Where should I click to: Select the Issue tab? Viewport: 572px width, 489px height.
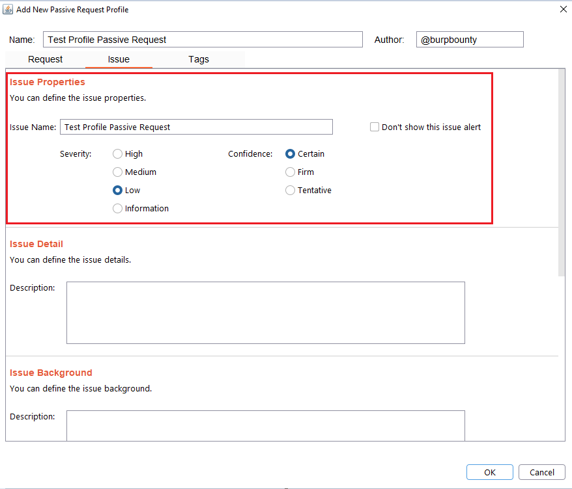(119, 59)
